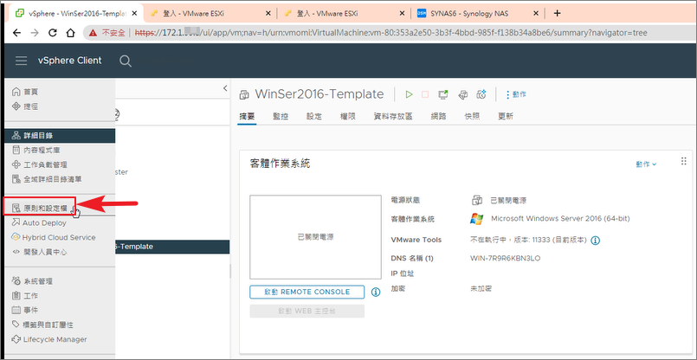
Task: Click DNS name WIN-7R9R6KBN3LO
Action: pyautogui.click(x=506, y=258)
